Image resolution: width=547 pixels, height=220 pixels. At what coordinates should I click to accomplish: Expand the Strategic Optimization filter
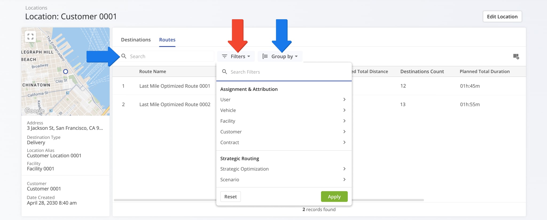284,169
